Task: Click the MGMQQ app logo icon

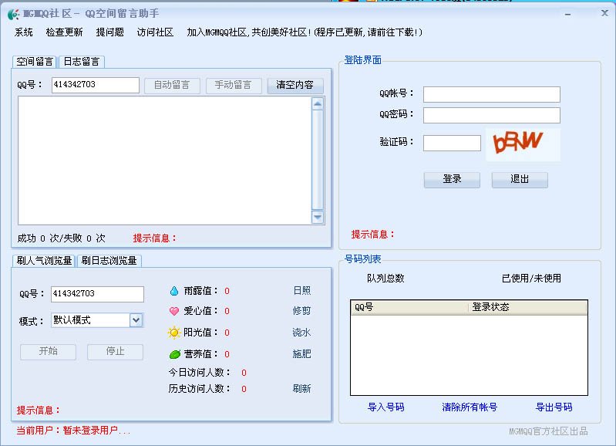Action: [x=13, y=14]
